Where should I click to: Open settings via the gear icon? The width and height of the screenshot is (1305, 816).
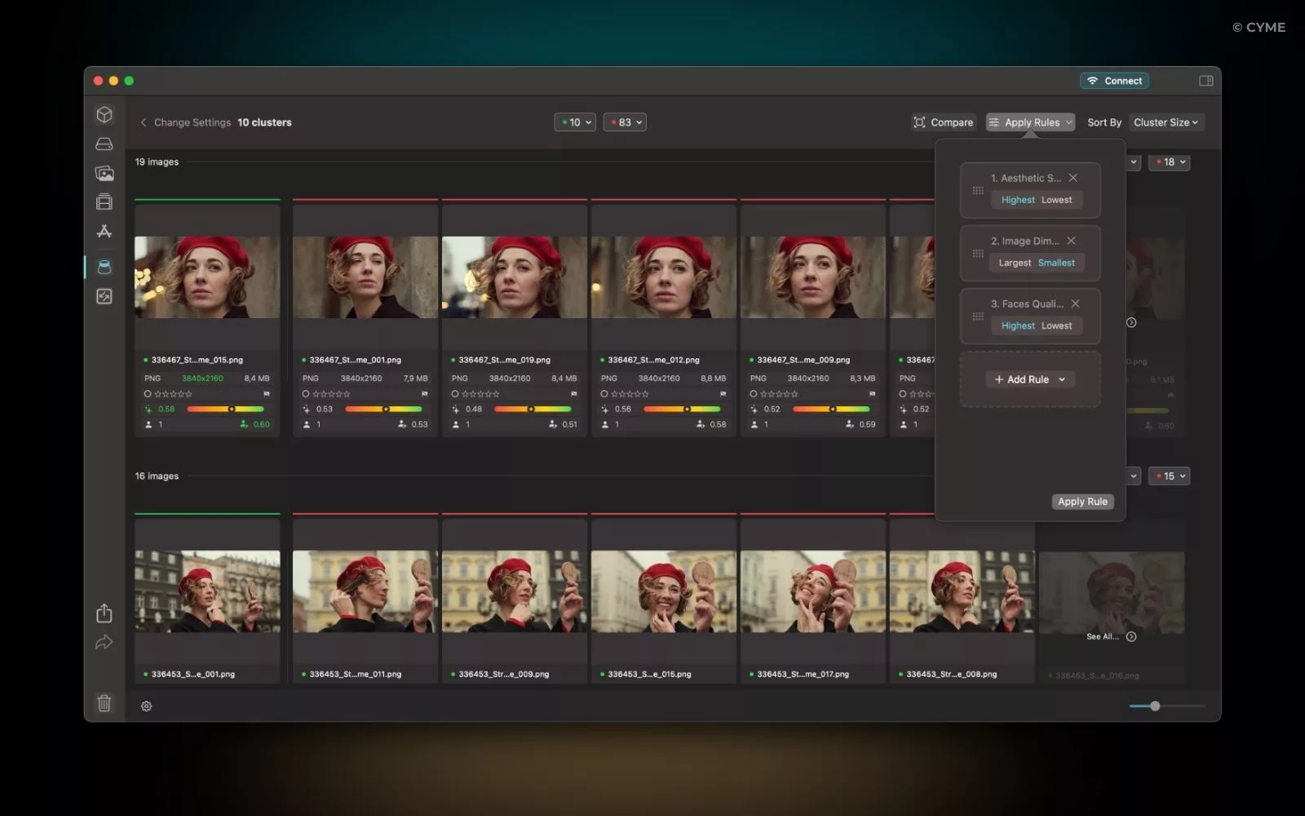tap(146, 705)
